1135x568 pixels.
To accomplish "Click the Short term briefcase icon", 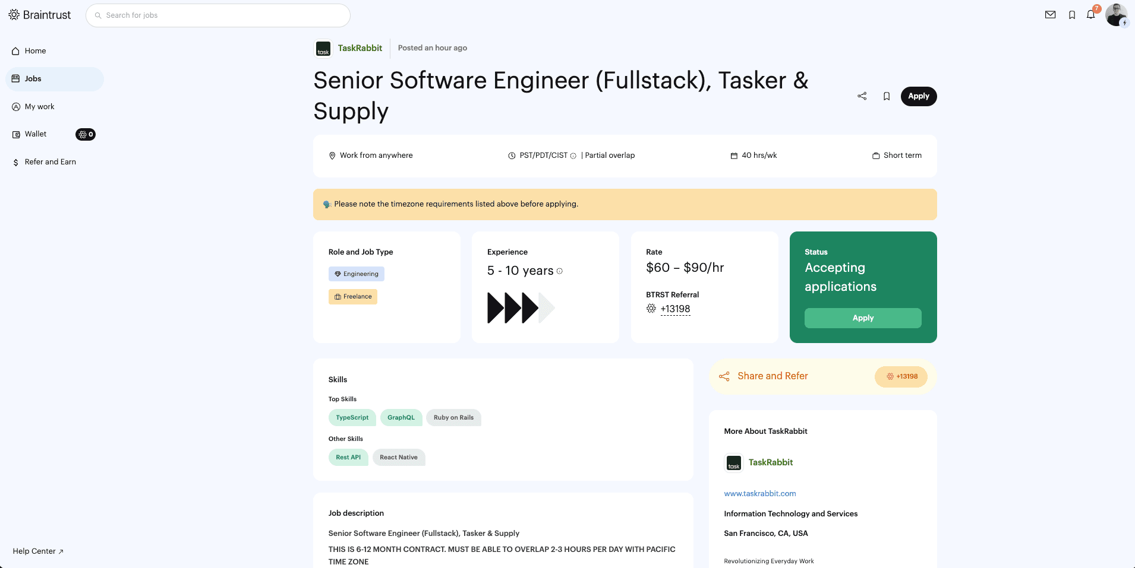I will [876, 156].
